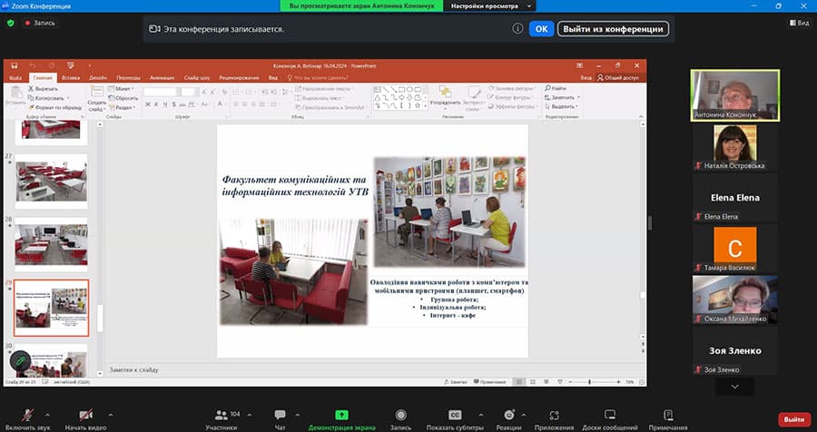Open the Реакции reactions icon

coord(508,415)
